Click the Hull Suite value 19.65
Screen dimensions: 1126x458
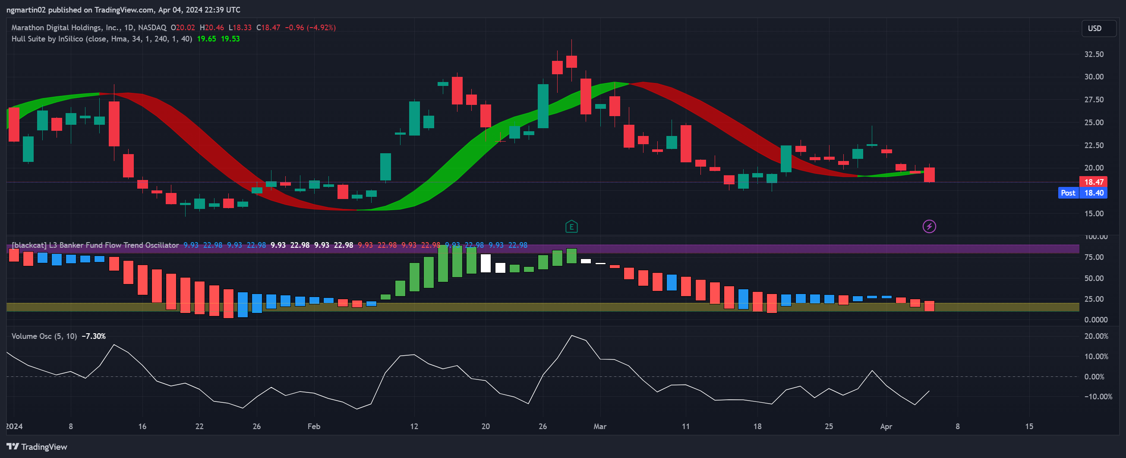206,39
